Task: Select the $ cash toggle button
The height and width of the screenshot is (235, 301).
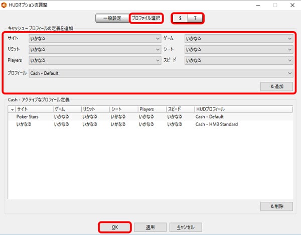Action: tap(180, 18)
